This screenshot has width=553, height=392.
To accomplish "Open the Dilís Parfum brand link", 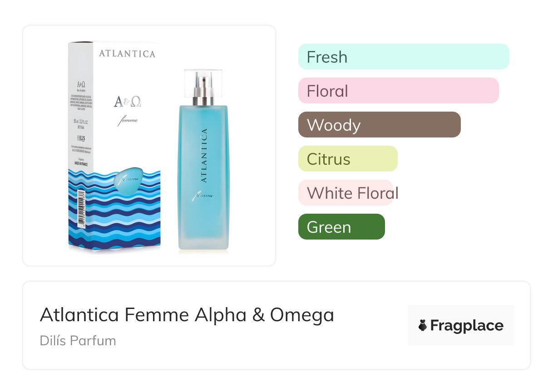I will 78,340.
